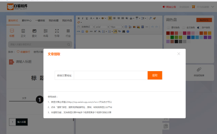This screenshot has width=217, height=134.
Task: Open font color dropdown arrow
Action: tap(94, 18)
